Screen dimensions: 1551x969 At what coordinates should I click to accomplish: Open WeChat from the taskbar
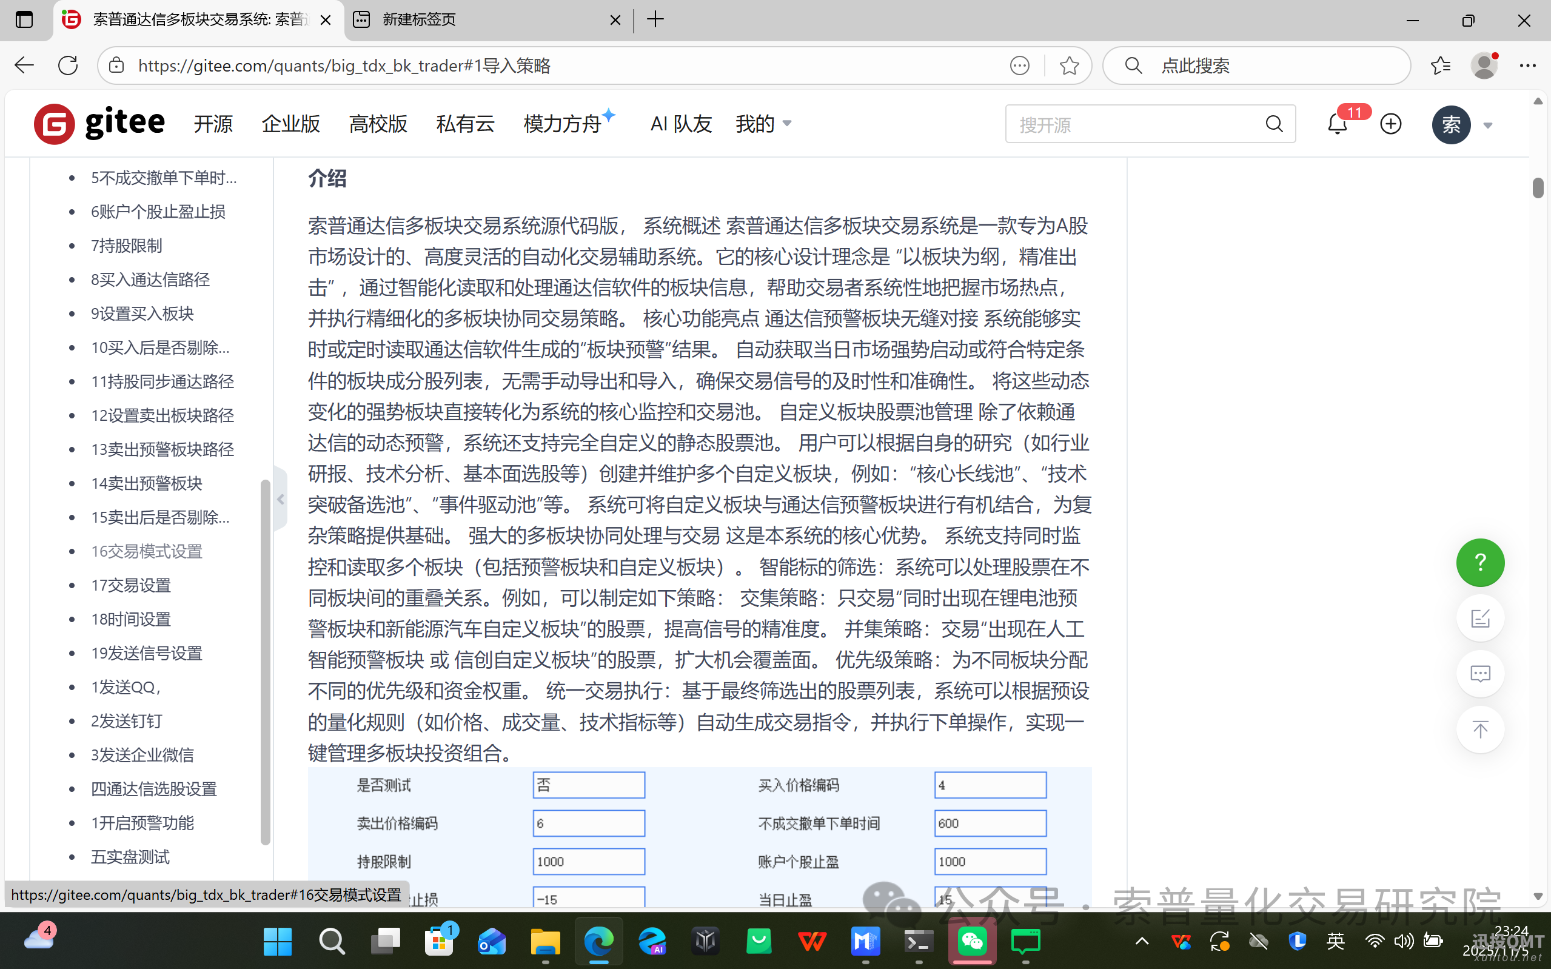point(972,941)
